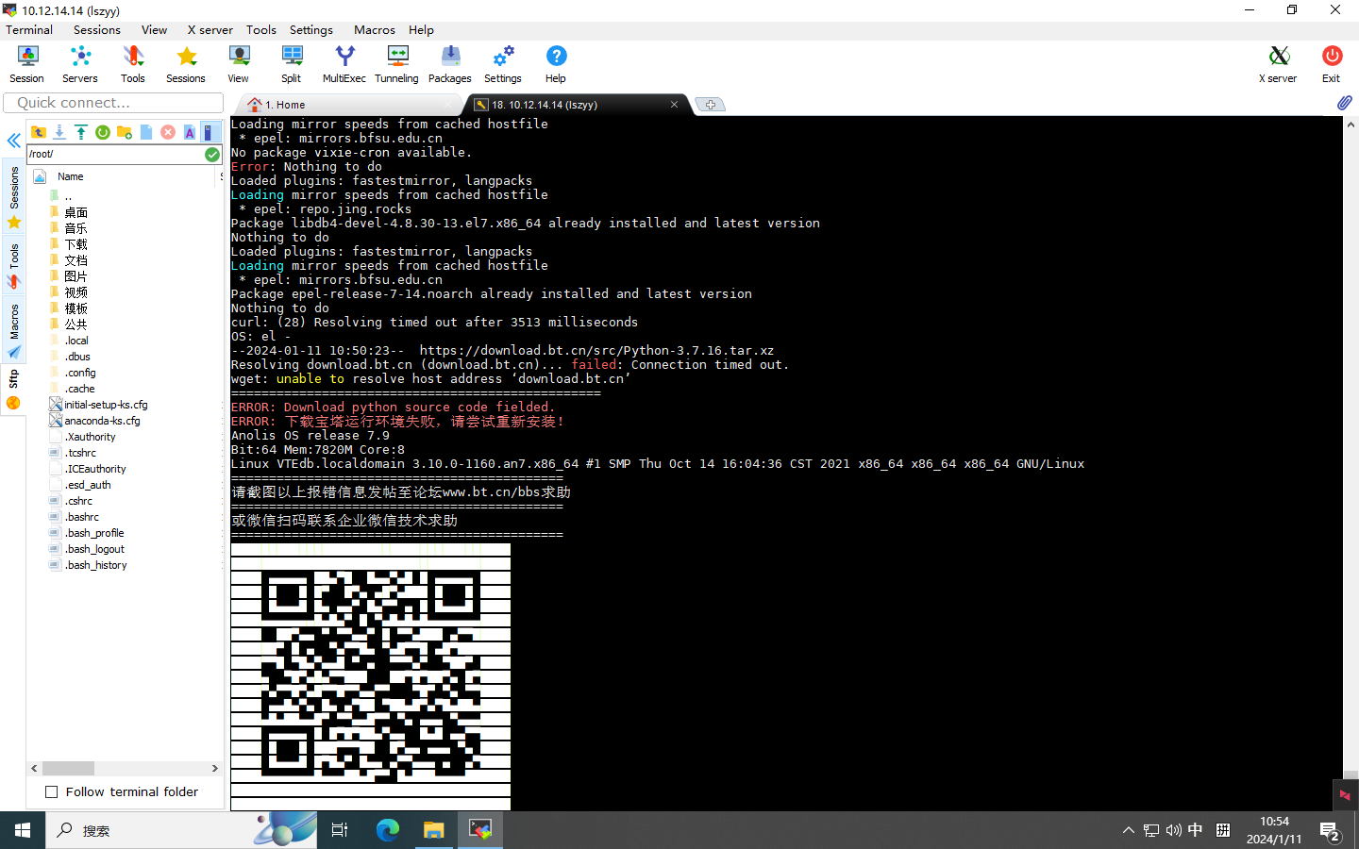Open the Terminal menu

pos(29,30)
